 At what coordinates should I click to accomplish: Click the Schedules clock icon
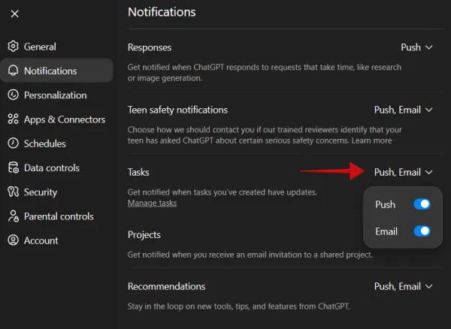13,143
